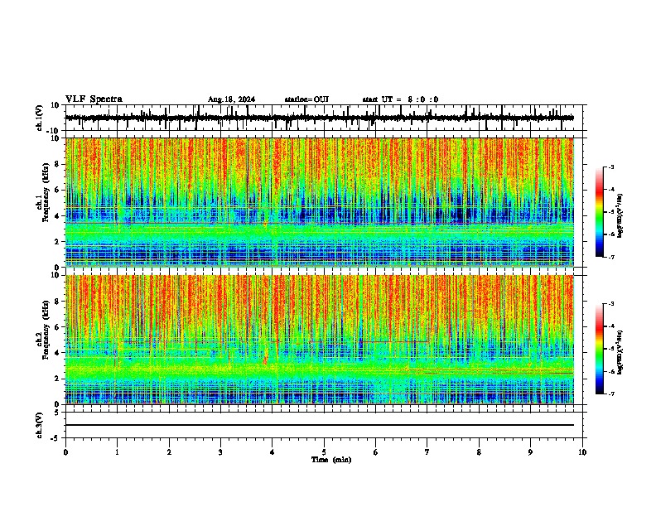Image resolution: width=656 pixels, height=507 pixels.
Task: Click the "ch.3(V)" axis label
Action: coord(40,426)
